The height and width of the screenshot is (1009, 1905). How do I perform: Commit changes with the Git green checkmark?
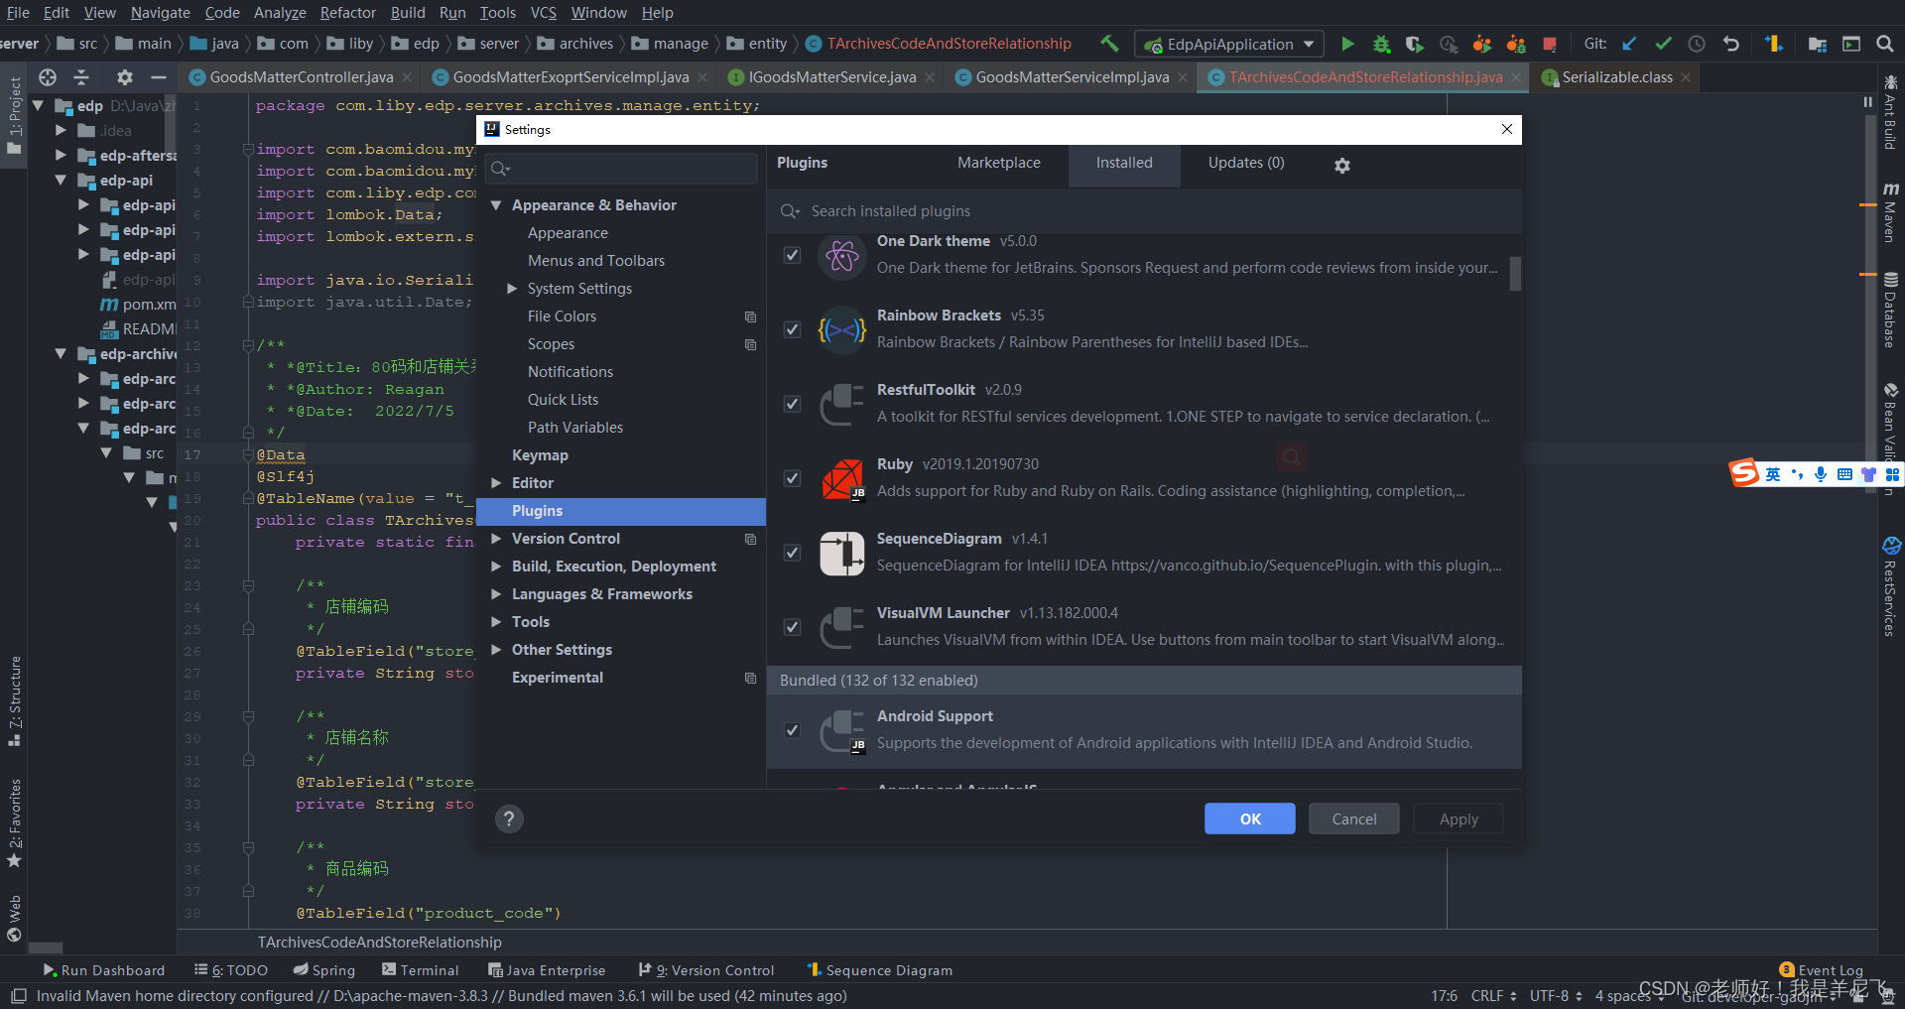pyautogui.click(x=1664, y=44)
